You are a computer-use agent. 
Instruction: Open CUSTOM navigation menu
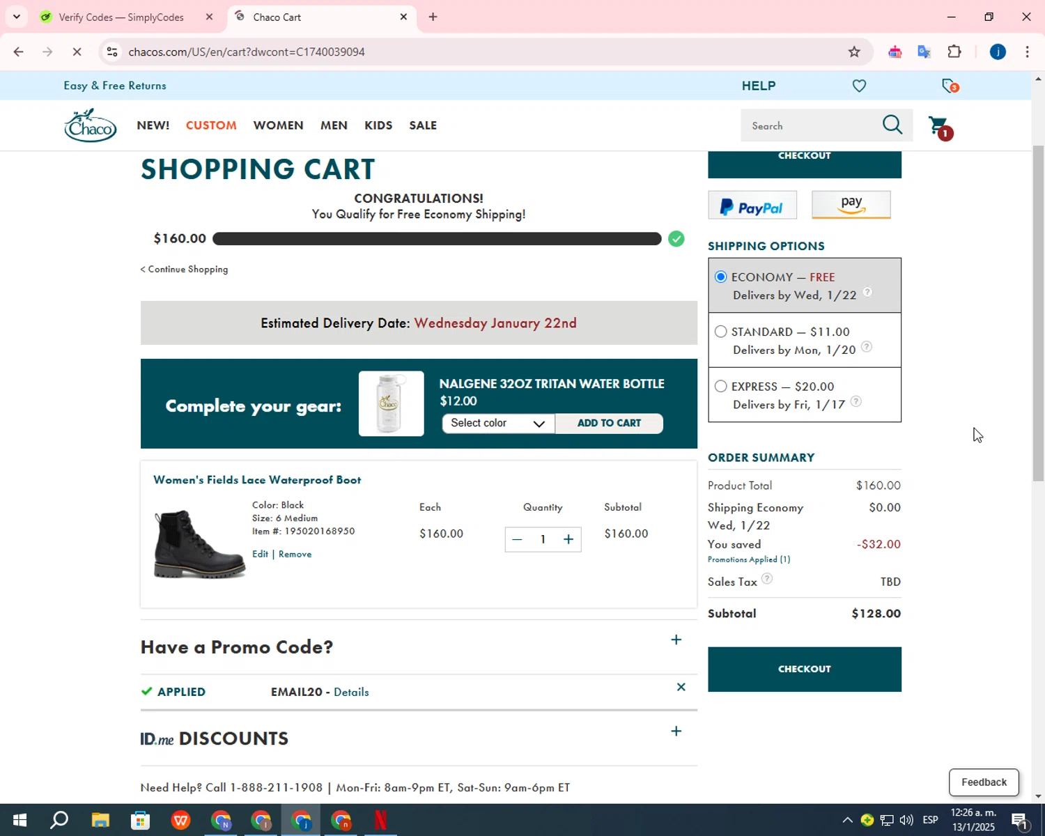coord(211,125)
